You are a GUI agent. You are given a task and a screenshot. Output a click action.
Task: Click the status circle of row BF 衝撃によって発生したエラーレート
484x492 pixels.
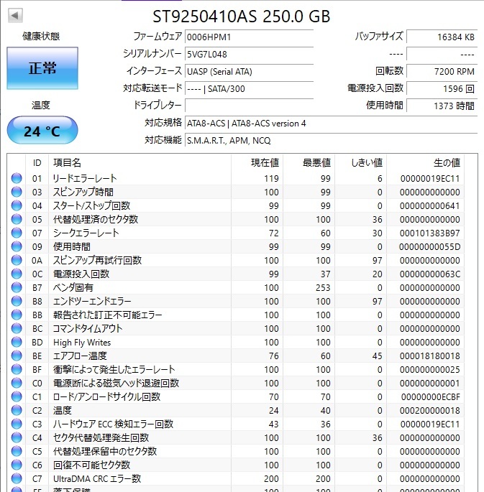[17, 369]
